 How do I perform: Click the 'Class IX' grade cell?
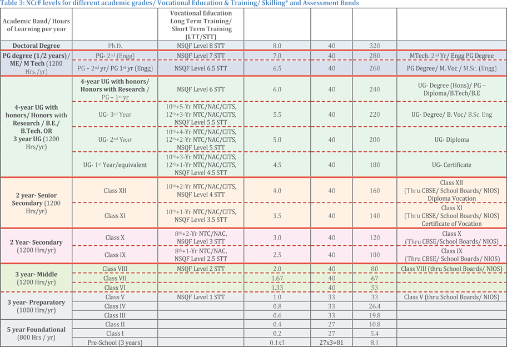pyautogui.click(x=115, y=255)
